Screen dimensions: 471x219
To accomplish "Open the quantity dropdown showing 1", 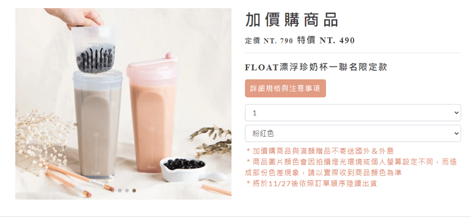I will tap(353, 113).
